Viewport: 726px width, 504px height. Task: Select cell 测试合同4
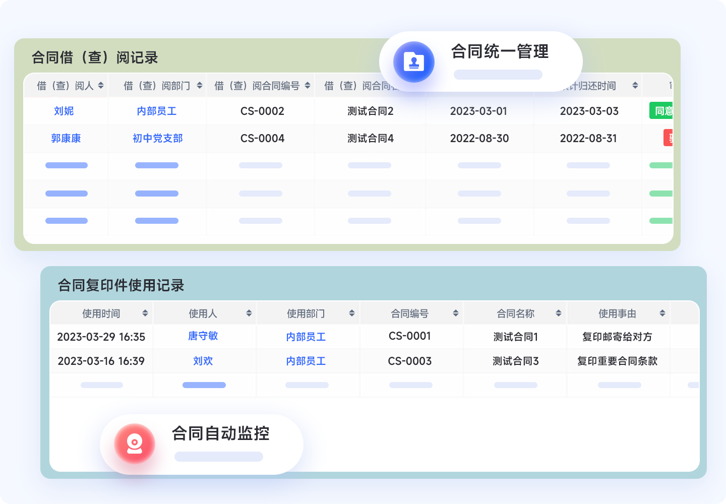point(371,138)
